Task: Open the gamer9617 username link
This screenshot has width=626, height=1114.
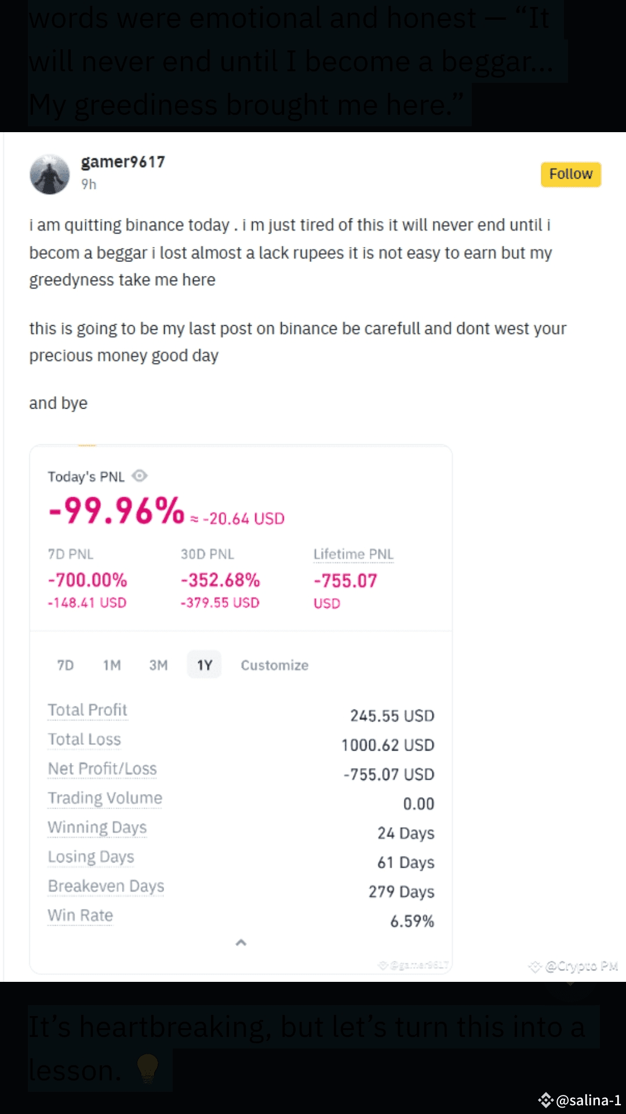Action: click(x=123, y=162)
